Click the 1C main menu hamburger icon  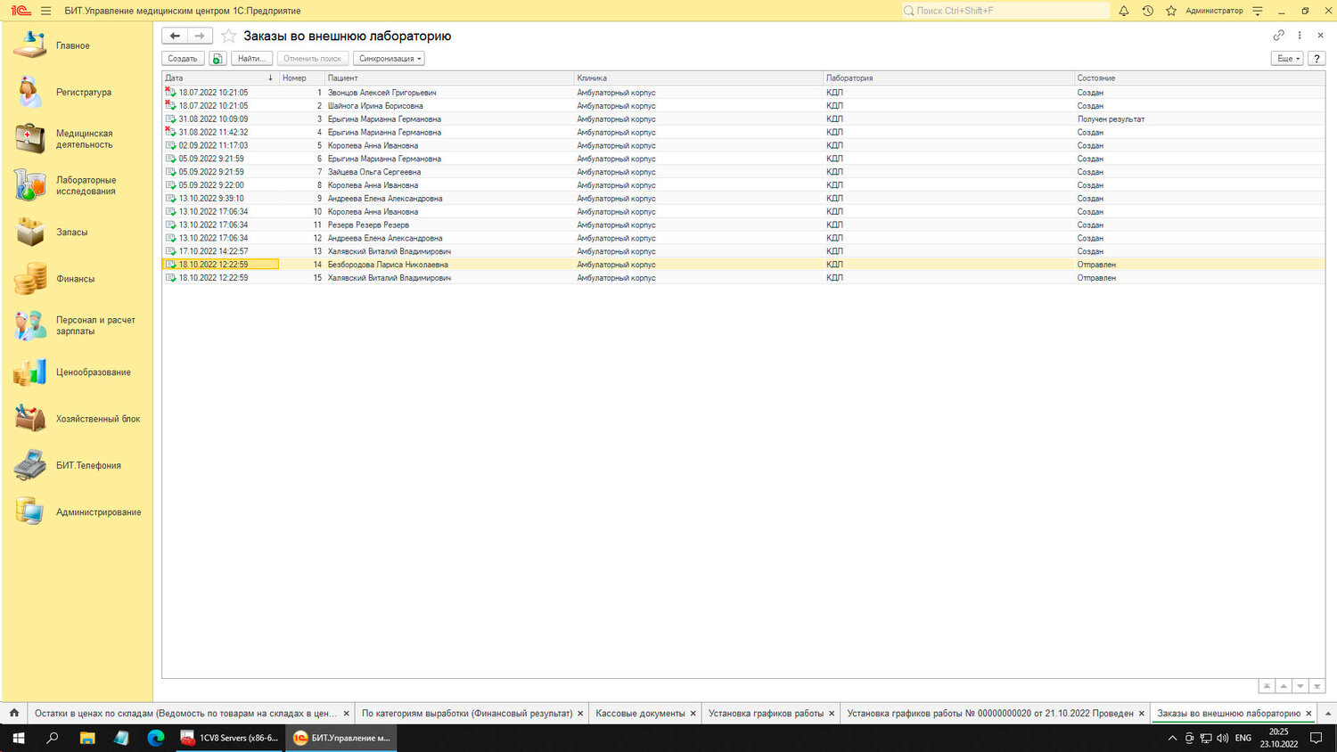coord(45,11)
